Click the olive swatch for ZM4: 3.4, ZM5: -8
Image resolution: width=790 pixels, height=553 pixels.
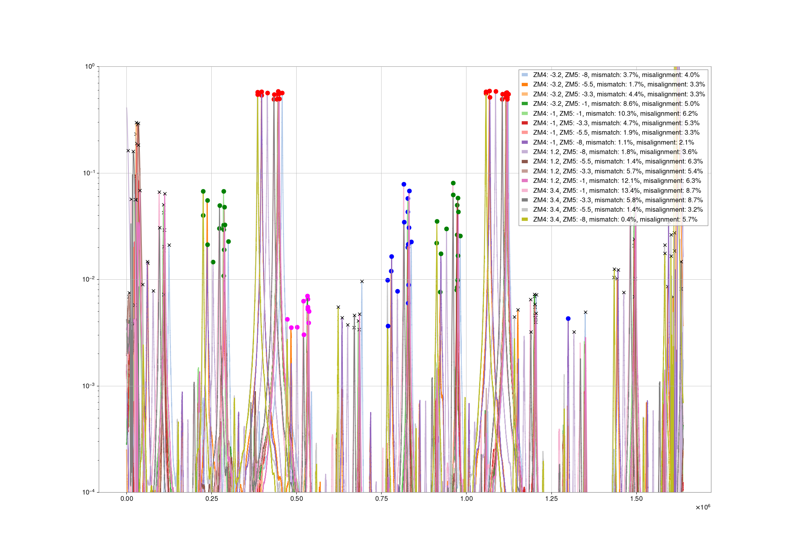tap(525, 219)
